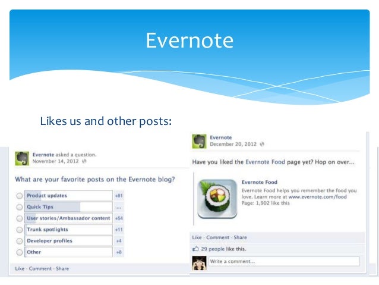Click the Developer profiles poll option bar
The height and width of the screenshot is (285, 379).
(x=69, y=241)
